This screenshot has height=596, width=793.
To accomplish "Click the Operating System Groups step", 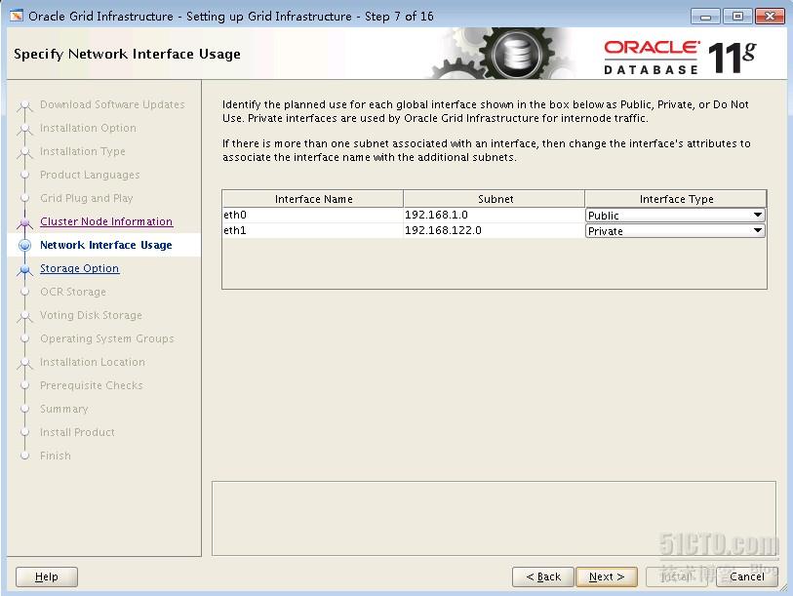I will pyautogui.click(x=106, y=338).
